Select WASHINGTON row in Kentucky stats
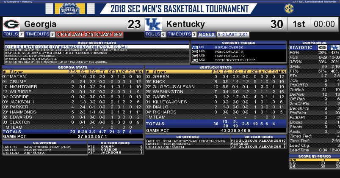This screenshot has width=340, height=178. 216,92
